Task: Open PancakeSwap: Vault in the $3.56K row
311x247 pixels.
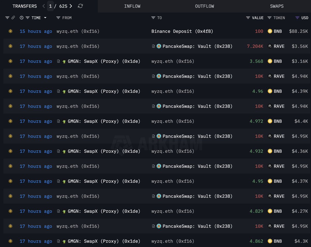Action: (x=197, y=46)
